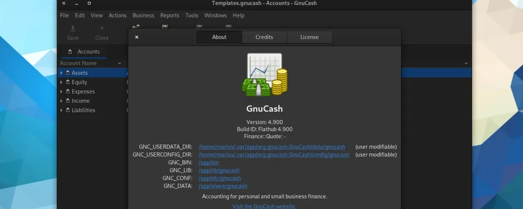The image size is (523, 209).
Task: Click the GnuCash logo in the About dialog
Action: coord(265,74)
